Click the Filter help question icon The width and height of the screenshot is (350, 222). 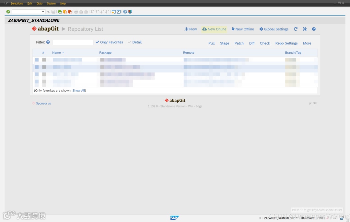point(48,42)
